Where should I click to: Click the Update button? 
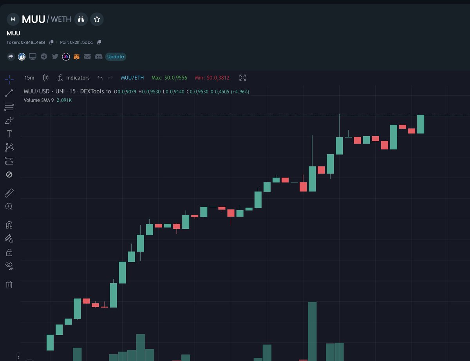tap(115, 57)
